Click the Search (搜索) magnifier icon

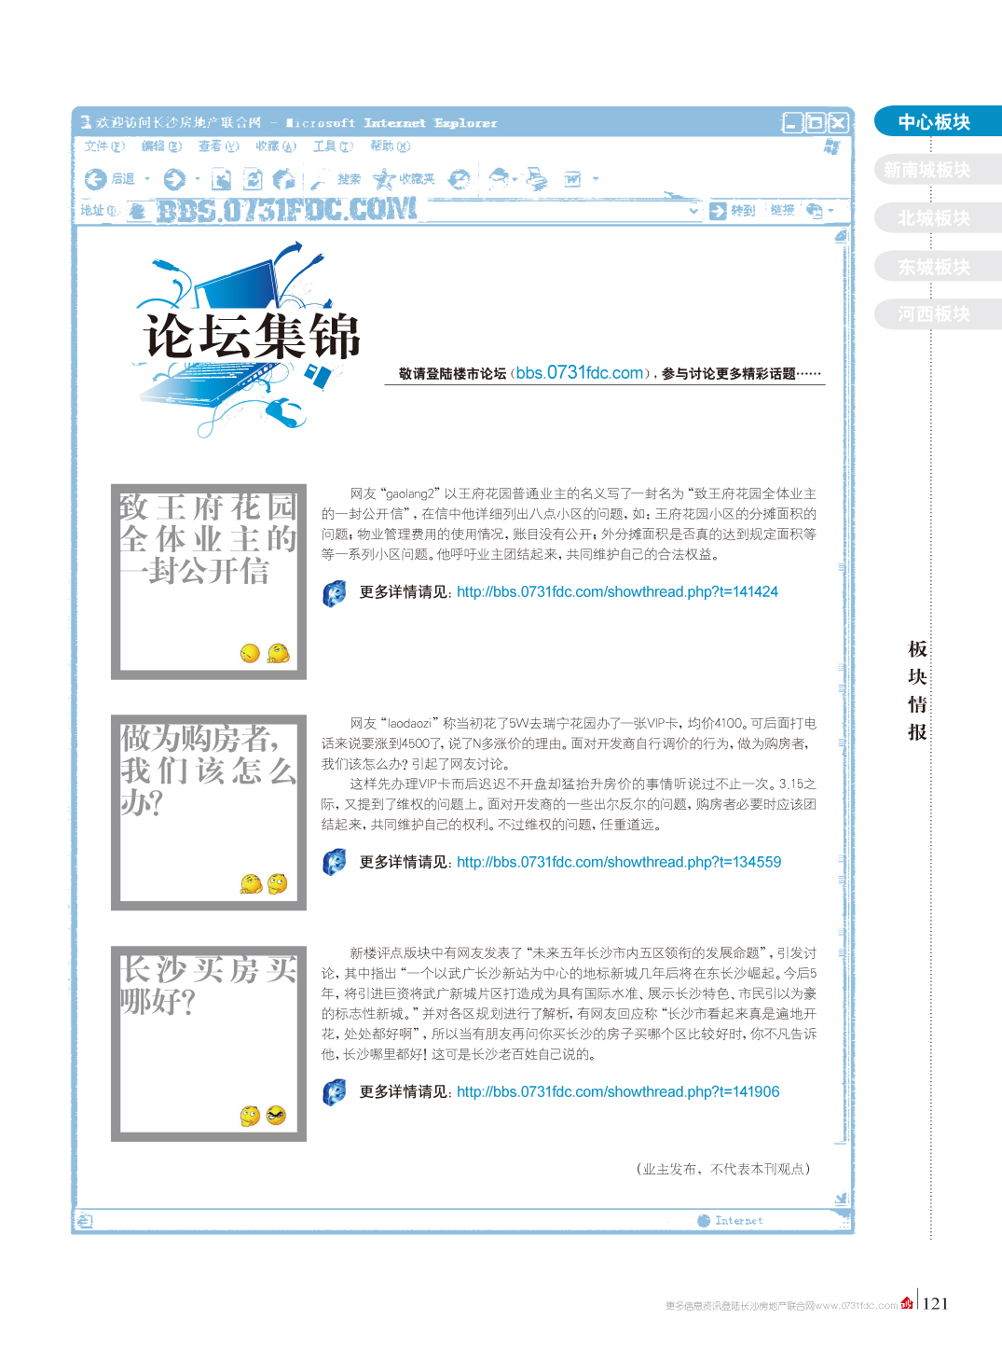coord(322,179)
